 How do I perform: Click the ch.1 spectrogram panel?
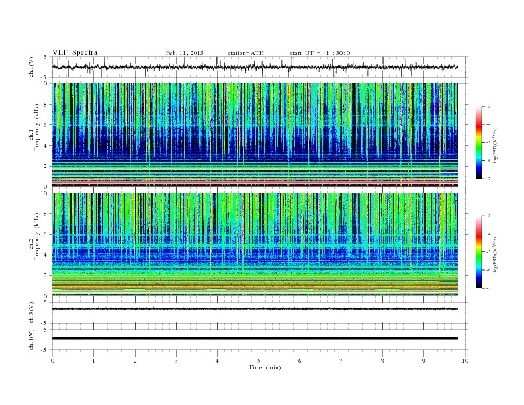255,135
